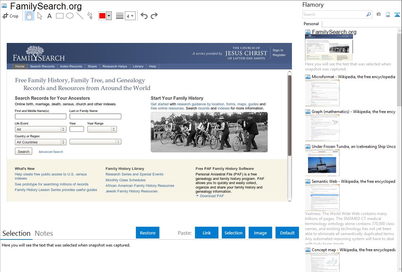Click the First and Middle Name(s) field

[41, 116]
